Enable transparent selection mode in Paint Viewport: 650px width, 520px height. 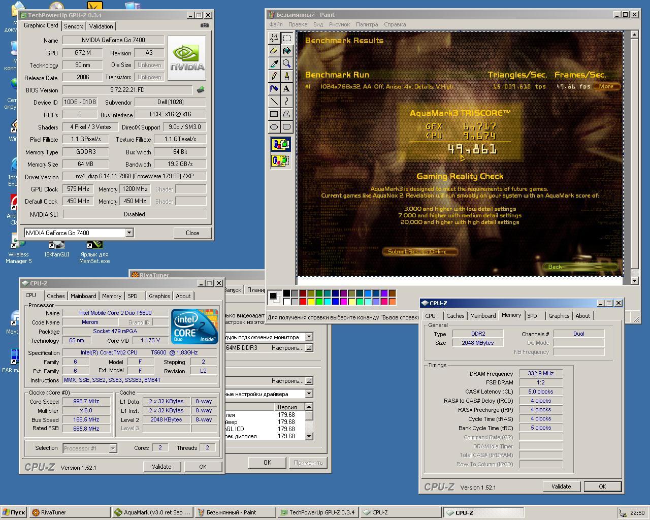pyautogui.click(x=280, y=161)
